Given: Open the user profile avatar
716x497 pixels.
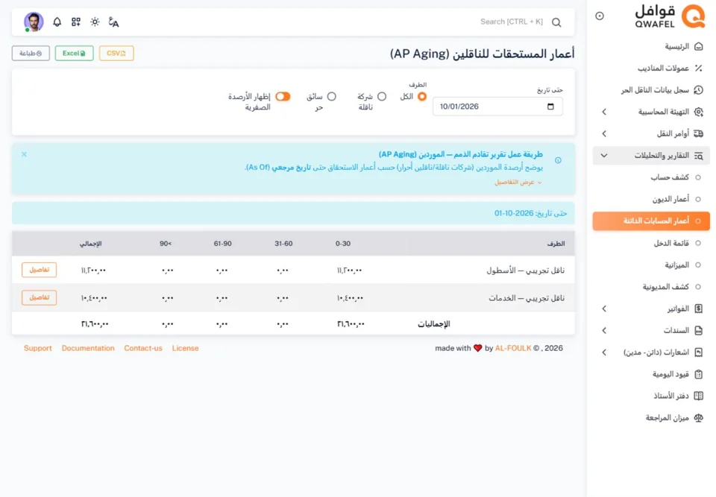Looking at the screenshot, I should click(34, 22).
